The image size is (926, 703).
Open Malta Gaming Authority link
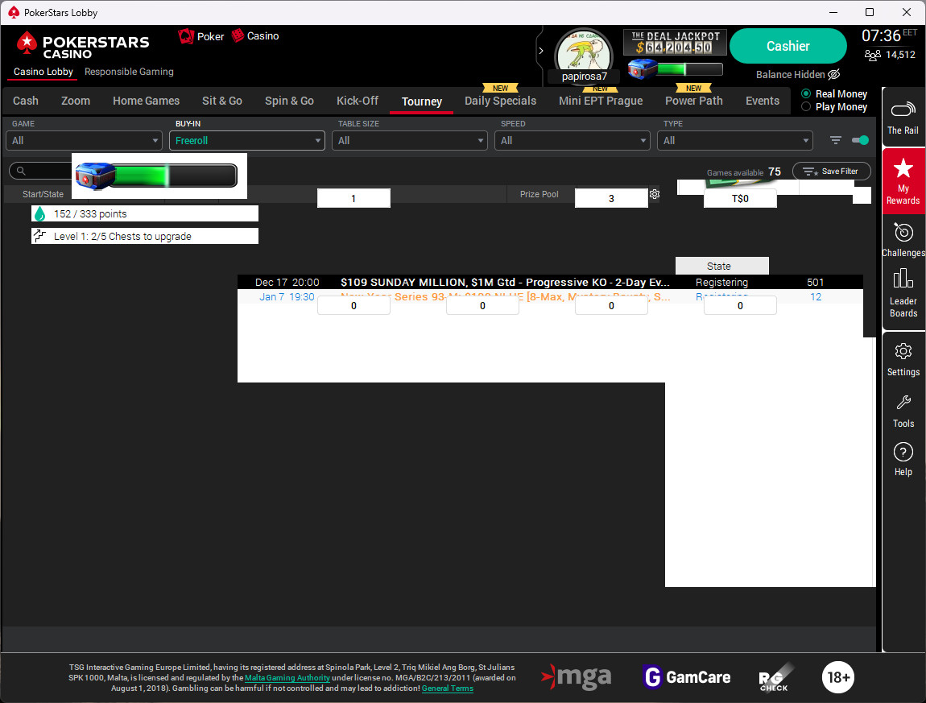click(287, 677)
